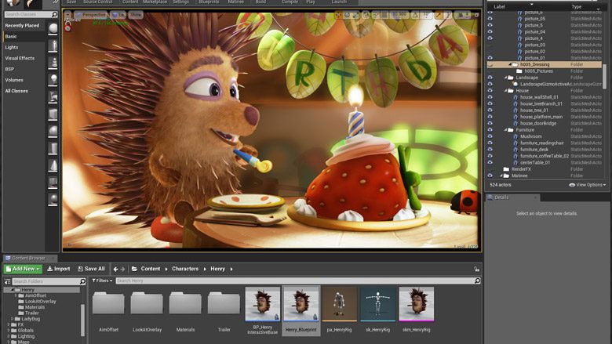Select the sphere icon in placement list
This screenshot has width=612, height=344.
[53, 131]
